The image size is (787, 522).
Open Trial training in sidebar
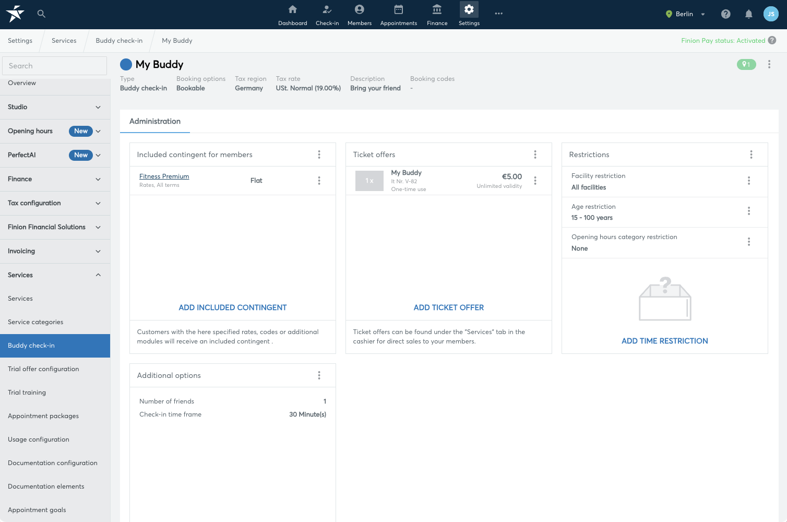pos(55,393)
